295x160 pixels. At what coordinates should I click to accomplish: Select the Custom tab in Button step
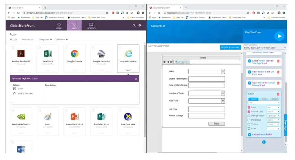tap(275, 99)
